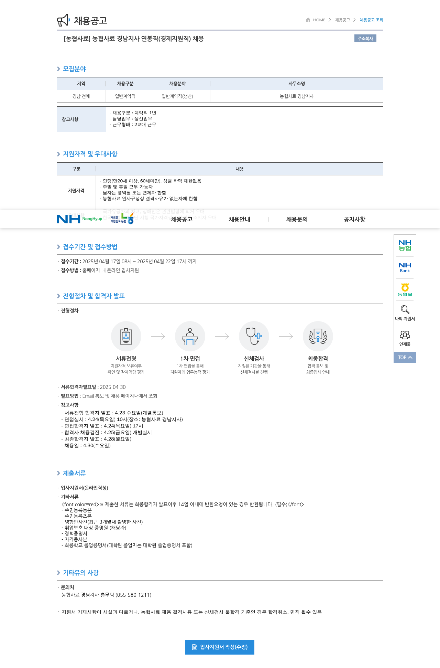Viewport: 440px width, 668px height.
Task: Click the 주민등록등본 document item
Action: tap(77, 510)
